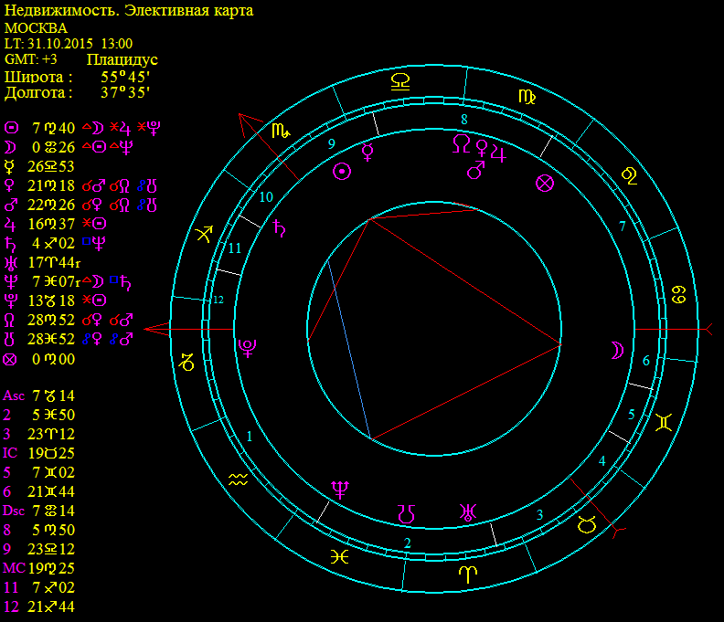Click the city name МОСКВА
724x622 pixels.
click(x=36, y=28)
